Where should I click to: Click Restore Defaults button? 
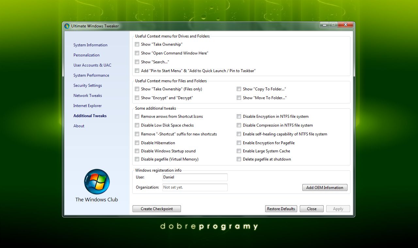click(281, 209)
